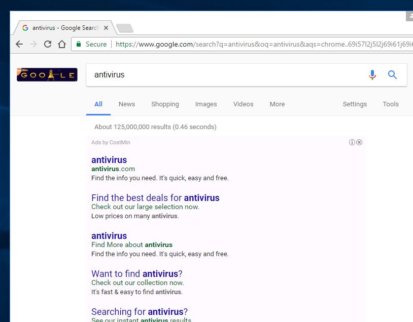Dismiss the ads with the X circle icon
This screenshot has height=322, width=413.
pyautogui.click(x=359, y=142)
